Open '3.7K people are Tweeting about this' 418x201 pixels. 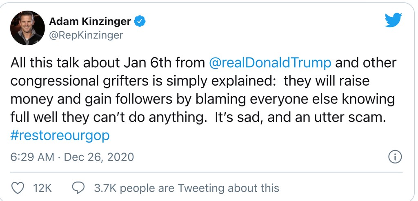(x=186, y=188)
